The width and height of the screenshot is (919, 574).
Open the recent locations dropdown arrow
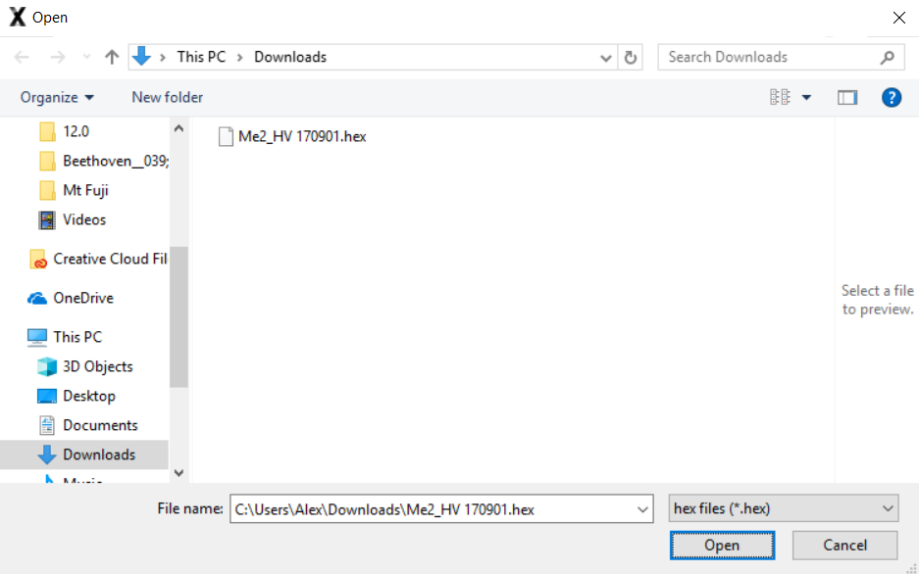(86, 57)
